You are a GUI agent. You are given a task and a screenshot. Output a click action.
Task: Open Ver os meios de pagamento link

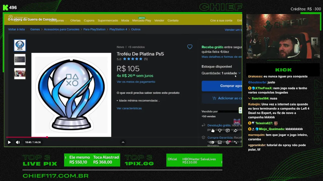pyautogui.click(x=136, y=82)
